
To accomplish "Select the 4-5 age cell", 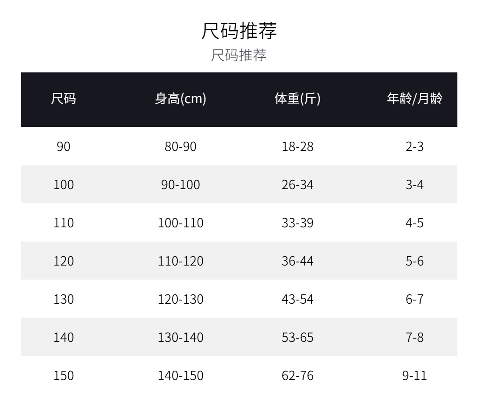I will pyautogui.click(x=414, y=223).
